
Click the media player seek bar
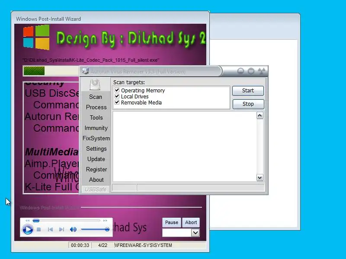tap(67, 221)
